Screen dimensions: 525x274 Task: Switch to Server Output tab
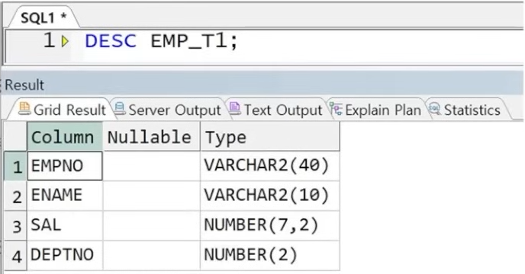coord(168,110)
